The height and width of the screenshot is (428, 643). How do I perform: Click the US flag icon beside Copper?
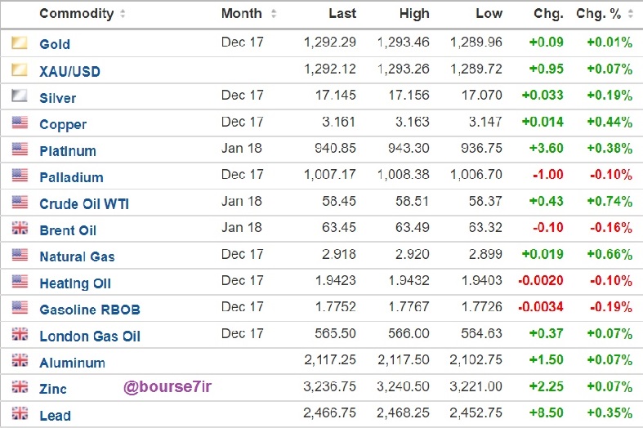pos(20,123)
